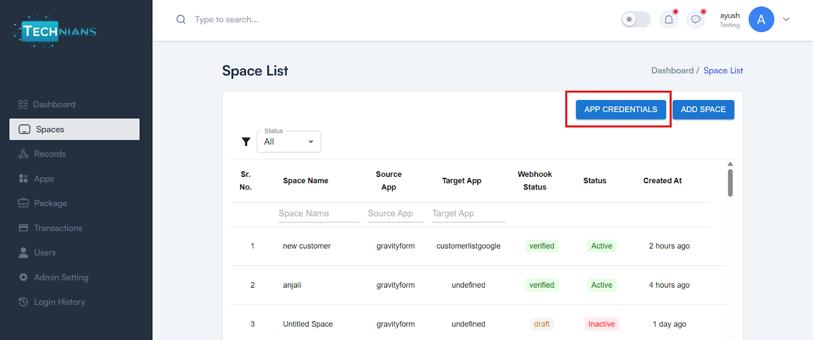Click the notification bell icon
Screen dimensions: 813x340
[669, 20]
